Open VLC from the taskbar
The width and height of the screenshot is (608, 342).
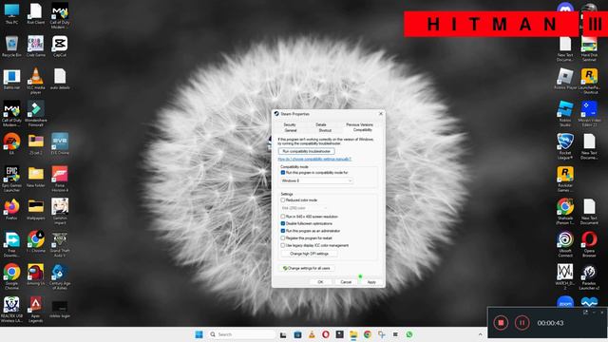[x=312, y=334]
